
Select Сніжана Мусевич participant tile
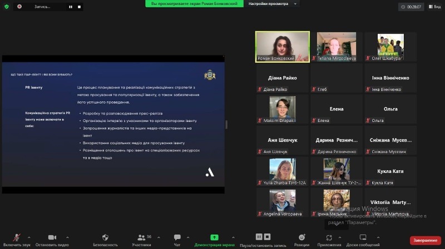click(390, 140)
